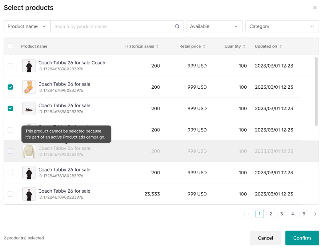
Task: Expand the Category filter dropdown
Action: click(x=282, y=26)
